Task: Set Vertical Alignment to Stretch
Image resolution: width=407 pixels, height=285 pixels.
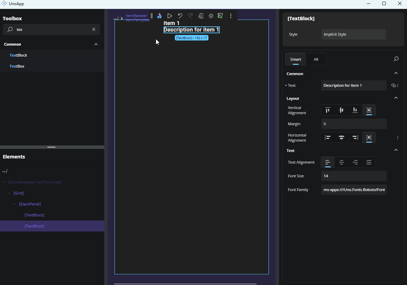Action: (x=369, y=110)
